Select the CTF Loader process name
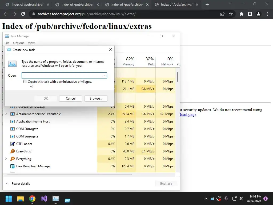 [24, 144]
